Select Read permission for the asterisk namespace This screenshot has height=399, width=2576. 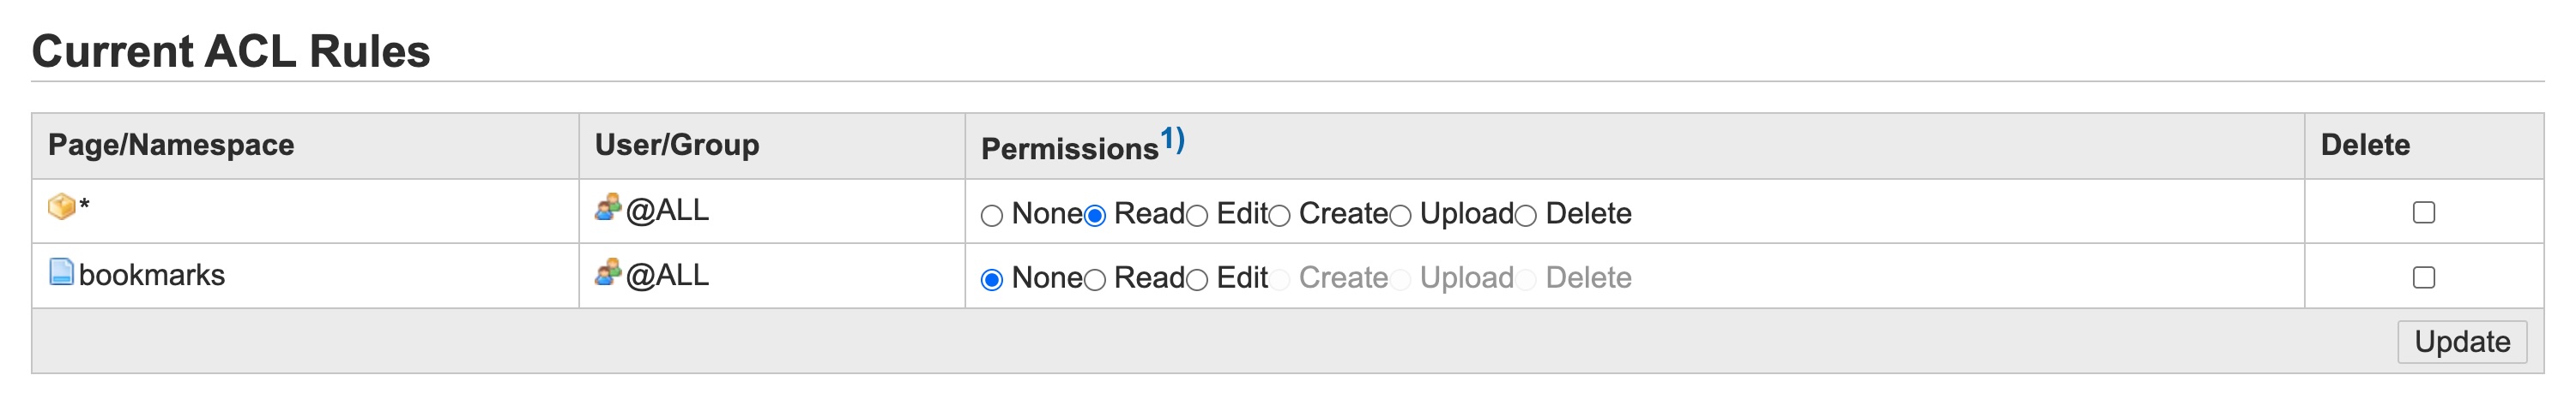click(x=1095, y=216)
